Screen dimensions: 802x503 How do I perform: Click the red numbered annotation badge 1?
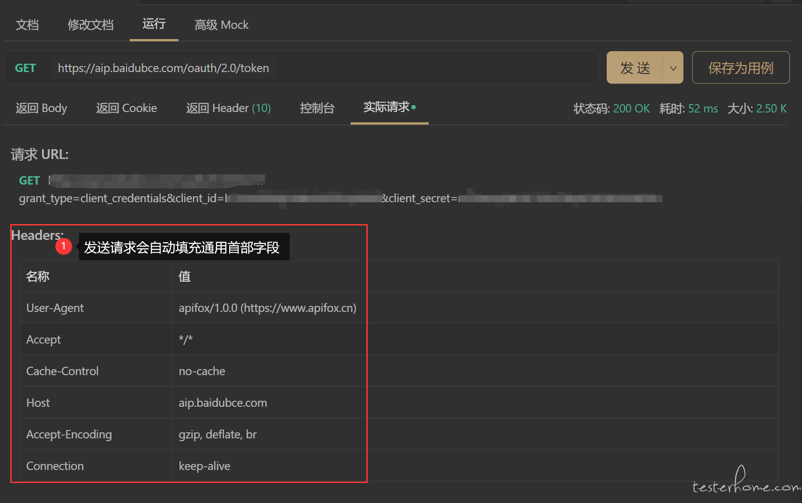64,246
